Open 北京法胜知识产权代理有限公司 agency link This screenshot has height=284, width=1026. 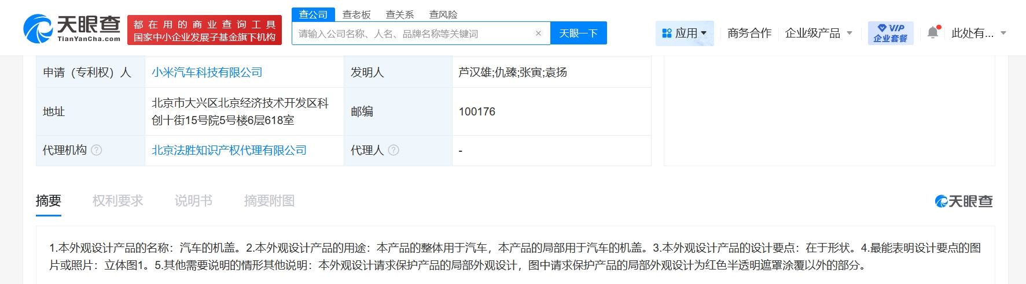[x=229, y=151]
